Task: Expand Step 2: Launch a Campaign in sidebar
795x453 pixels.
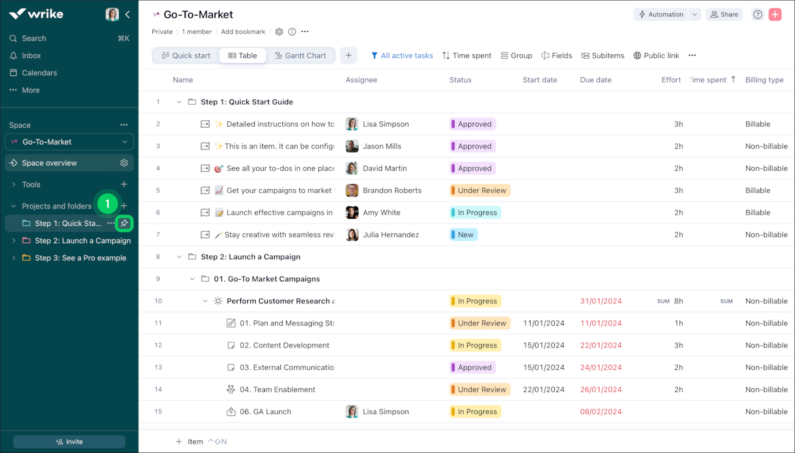Action: (x=14, y=241)
